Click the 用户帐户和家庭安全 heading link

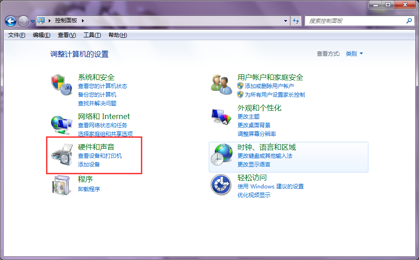coord(270,77)
